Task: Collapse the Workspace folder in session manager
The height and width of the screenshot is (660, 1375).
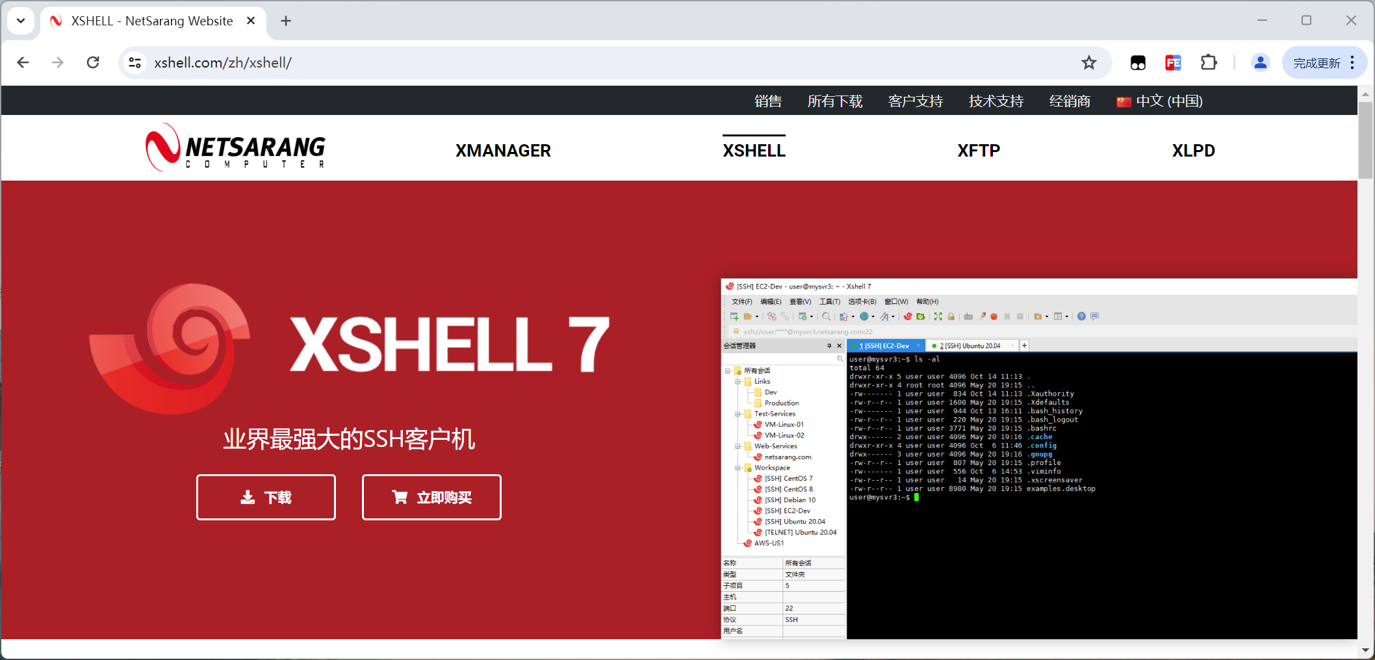Action: tap(737, 467)
